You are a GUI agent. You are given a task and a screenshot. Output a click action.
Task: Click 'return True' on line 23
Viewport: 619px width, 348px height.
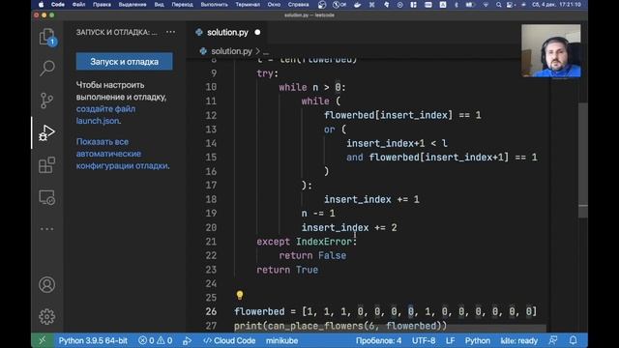pyautogui.click(x=287, y=270)
